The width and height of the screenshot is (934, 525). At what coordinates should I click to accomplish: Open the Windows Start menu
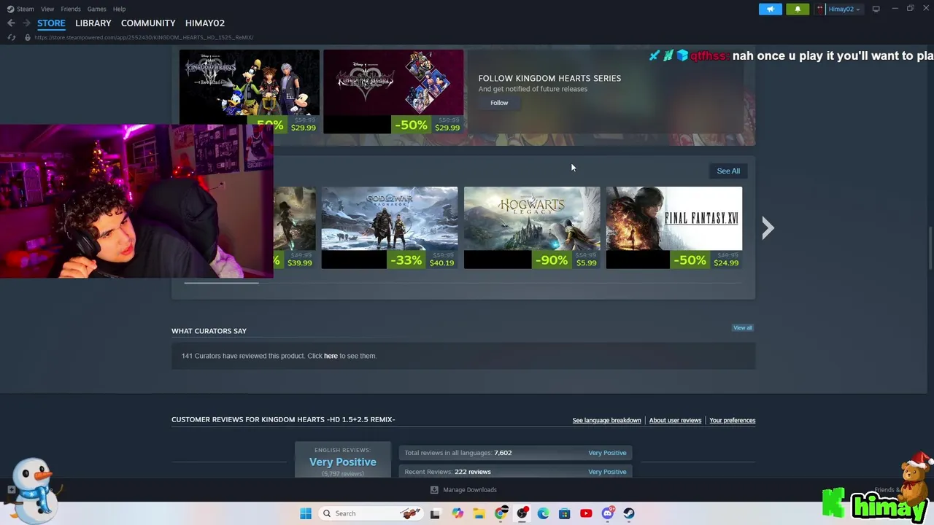306,513
